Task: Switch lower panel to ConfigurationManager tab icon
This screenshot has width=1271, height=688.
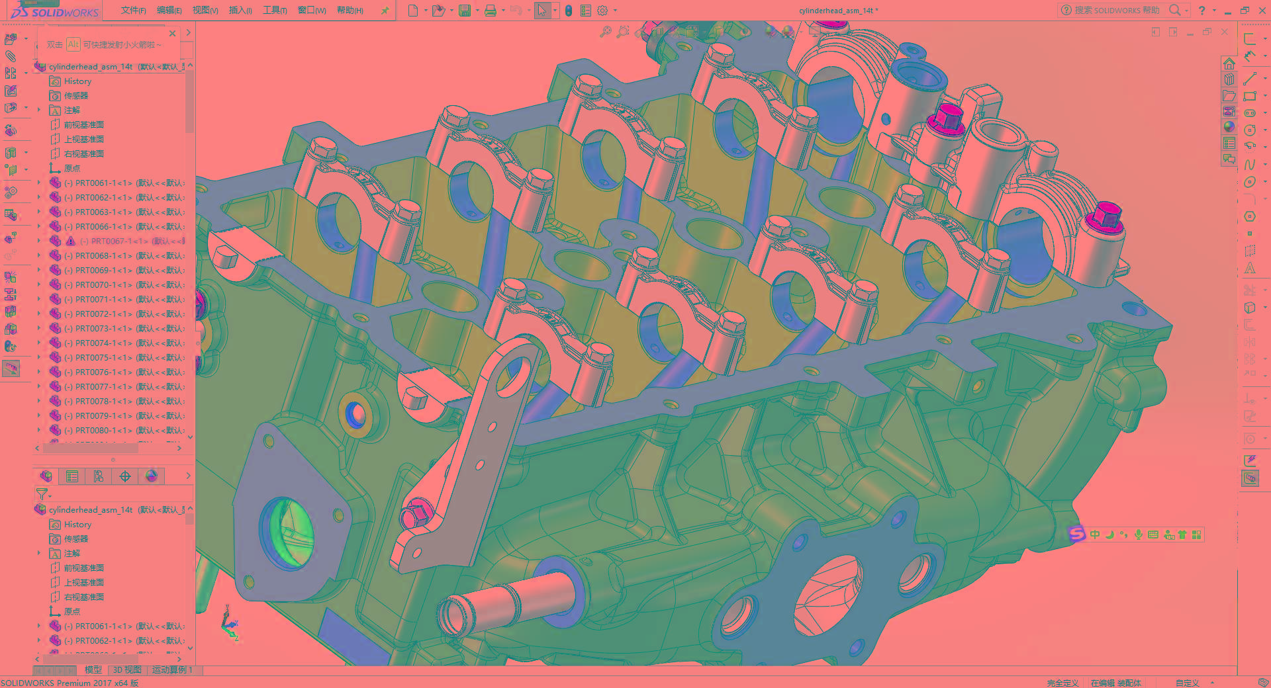Action: coord(99,476)
